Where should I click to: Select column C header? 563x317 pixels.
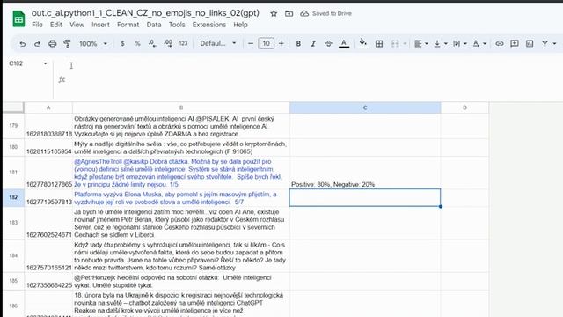pos(365,107)
